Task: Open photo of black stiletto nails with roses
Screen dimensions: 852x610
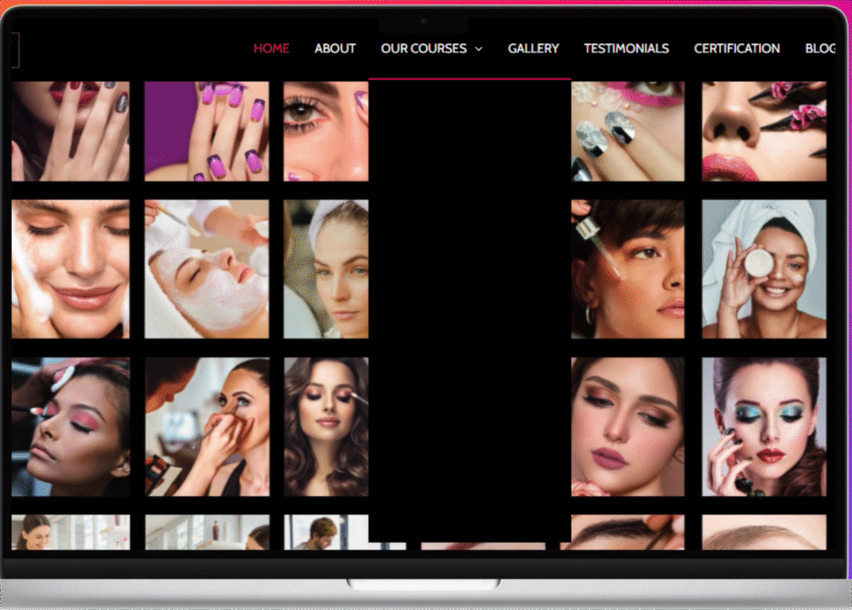Action: pyautogui.click(x=764, y=131)
